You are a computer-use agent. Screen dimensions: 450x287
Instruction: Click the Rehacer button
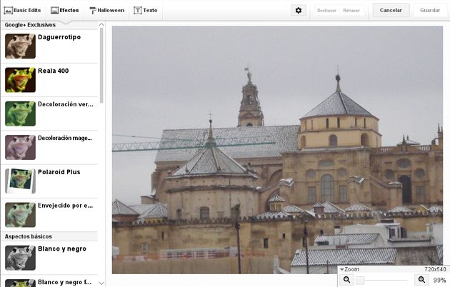pos(351,10)
